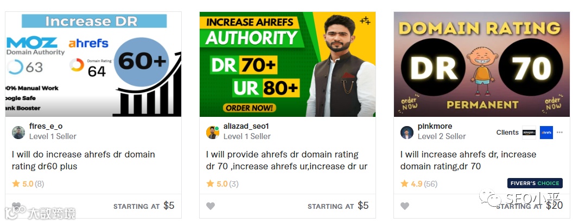Click the ahrefs client logo icon
Image resolution: width=579 pixels, height=224 pixels.
[x=546, y=133]
